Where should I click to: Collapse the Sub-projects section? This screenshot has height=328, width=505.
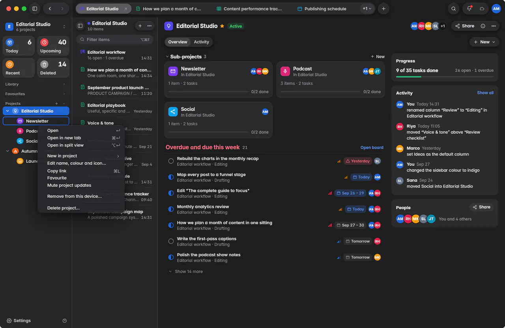(x=167, y=57)
